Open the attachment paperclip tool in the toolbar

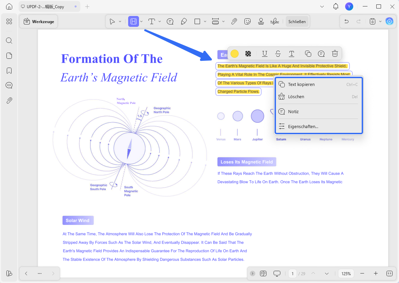234,21
